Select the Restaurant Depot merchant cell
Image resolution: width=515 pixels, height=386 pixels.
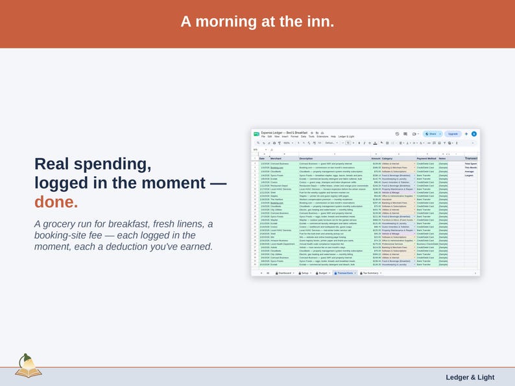coord(284,186)
